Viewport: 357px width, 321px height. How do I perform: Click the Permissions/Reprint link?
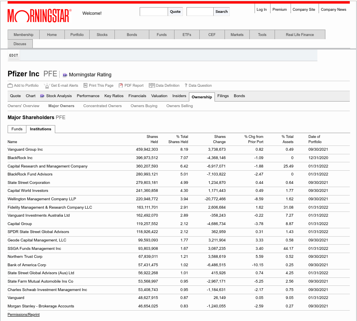tap(24, 315)
